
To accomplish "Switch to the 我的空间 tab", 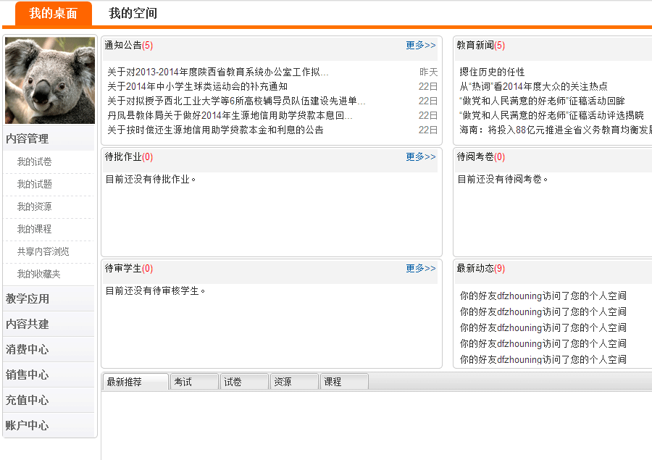I will coord(133,13).
